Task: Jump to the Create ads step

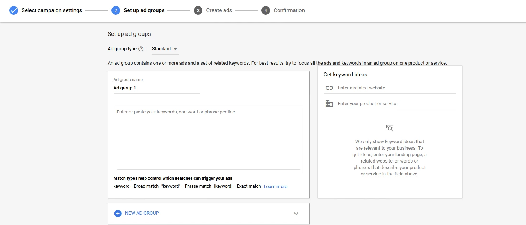Action: click(219, 10)
